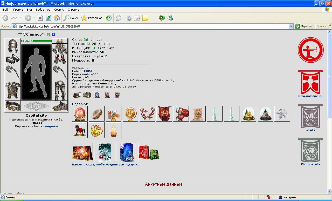Follow the поединке fight link

pos(51,126)
